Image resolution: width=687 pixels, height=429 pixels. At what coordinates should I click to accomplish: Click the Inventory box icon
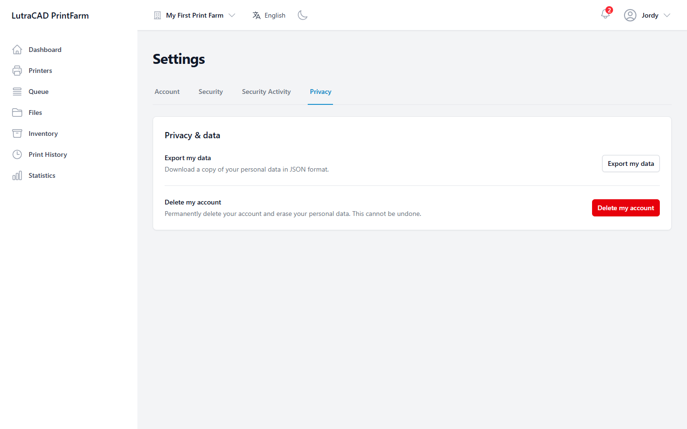pos(17,133)
